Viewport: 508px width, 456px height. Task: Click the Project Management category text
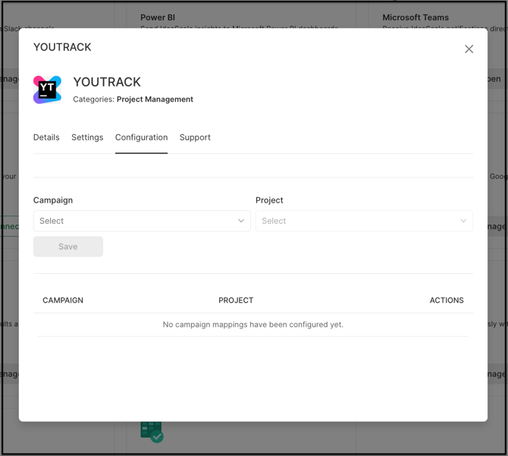coord(155,99)
